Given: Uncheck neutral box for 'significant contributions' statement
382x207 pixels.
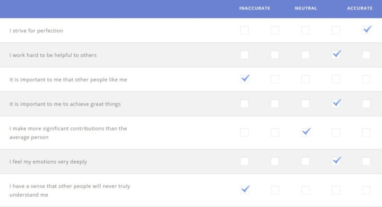Looking at the screenshot, I should pyautogui.click(x=305, y=132).
